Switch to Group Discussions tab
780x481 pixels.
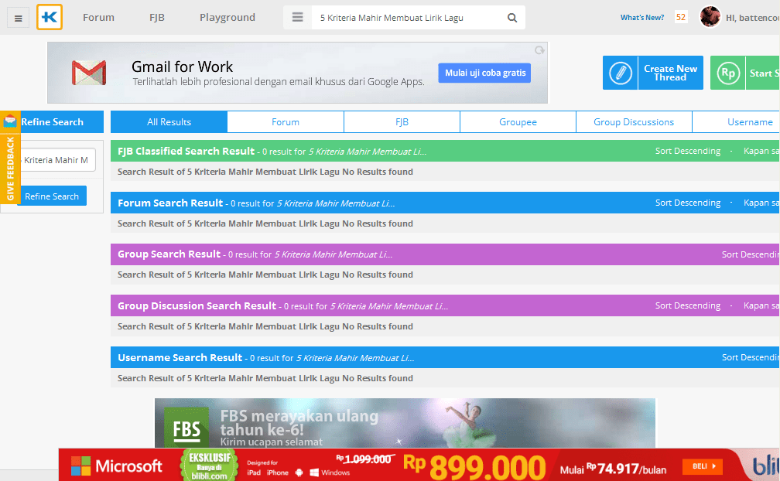point(634,122)
